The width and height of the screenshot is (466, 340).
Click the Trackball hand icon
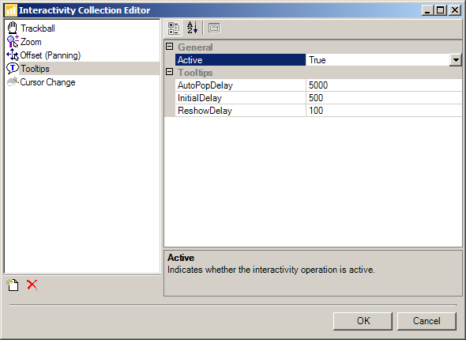click(x=13, y=28)
